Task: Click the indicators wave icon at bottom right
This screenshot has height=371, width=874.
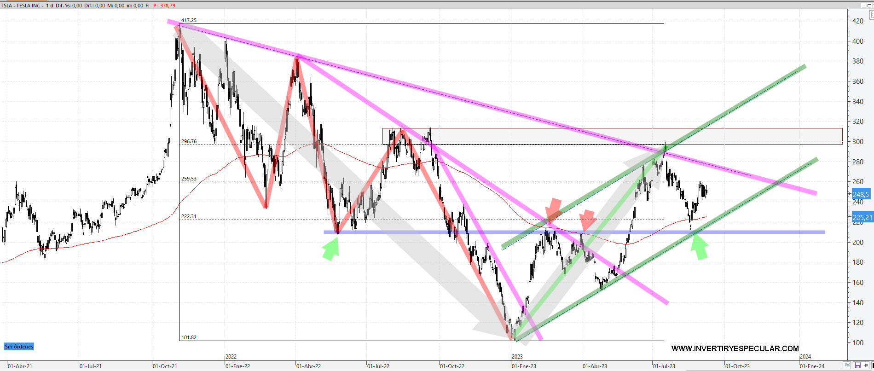Action: (x=847, y=365)
